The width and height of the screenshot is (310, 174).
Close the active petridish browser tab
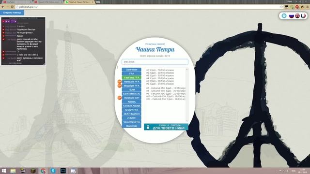pos(93,2)
